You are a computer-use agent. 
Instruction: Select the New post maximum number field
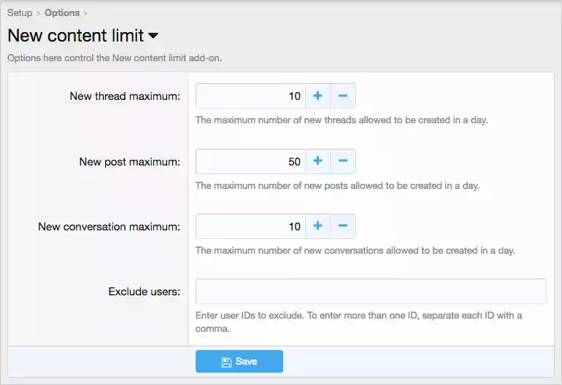point(250,161)
